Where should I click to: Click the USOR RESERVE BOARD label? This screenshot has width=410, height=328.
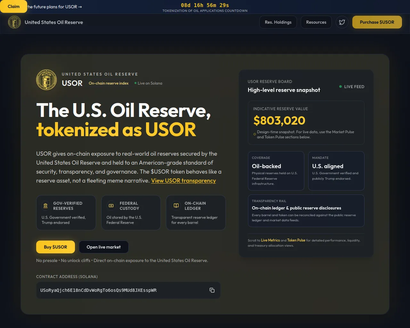pos(270,82)
